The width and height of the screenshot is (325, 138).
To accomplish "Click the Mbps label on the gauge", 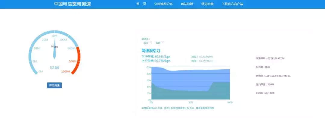I will (x=54, y=46).
